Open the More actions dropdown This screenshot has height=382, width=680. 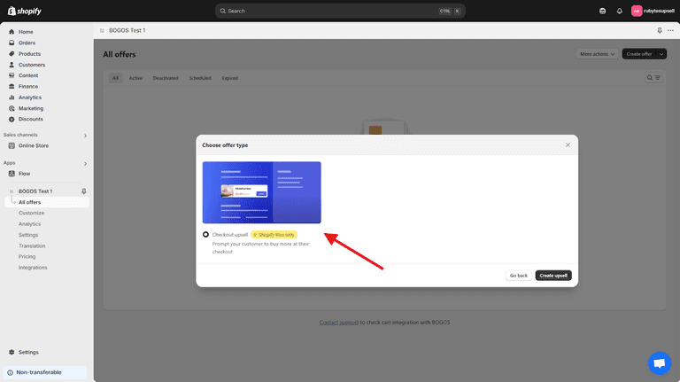coord(597,54)
